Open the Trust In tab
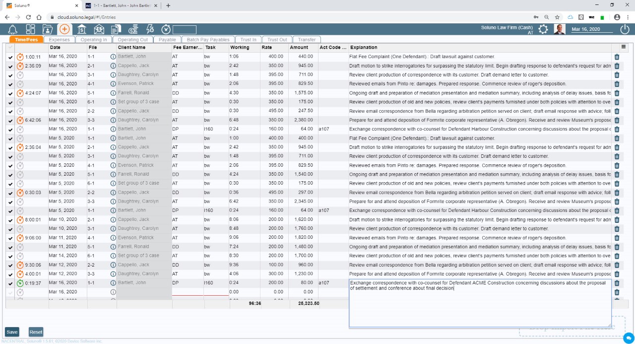The image size is (635, 344). (x=249, y=39)
